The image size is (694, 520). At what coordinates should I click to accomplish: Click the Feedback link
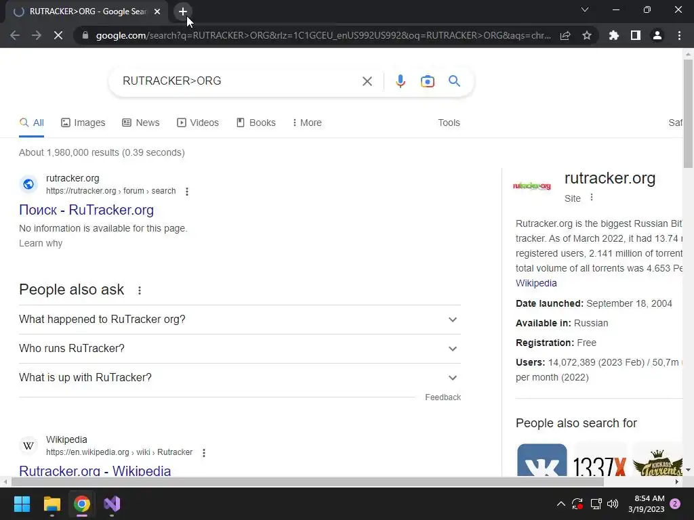pos(443,397)
